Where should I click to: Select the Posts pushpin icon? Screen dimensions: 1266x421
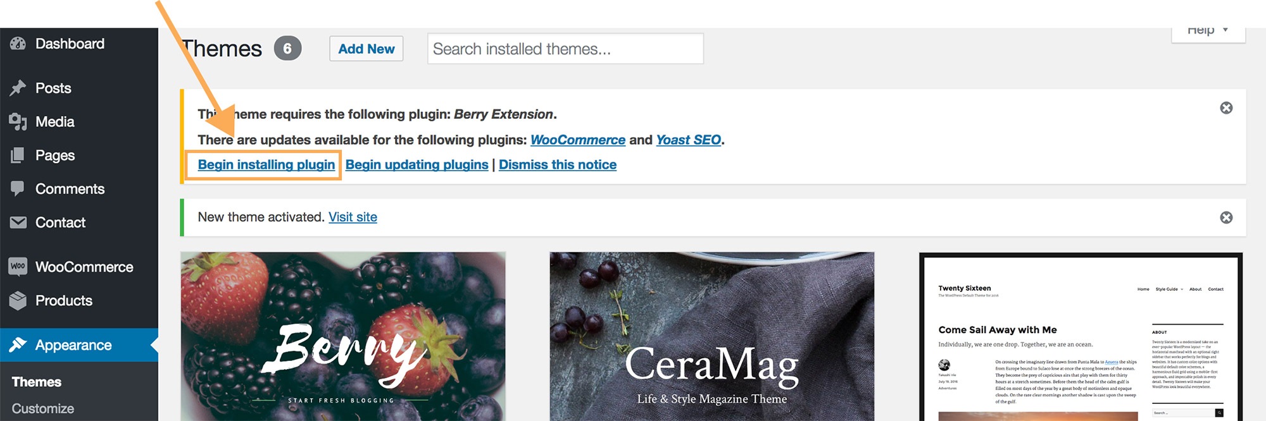[x=17, y=88]
